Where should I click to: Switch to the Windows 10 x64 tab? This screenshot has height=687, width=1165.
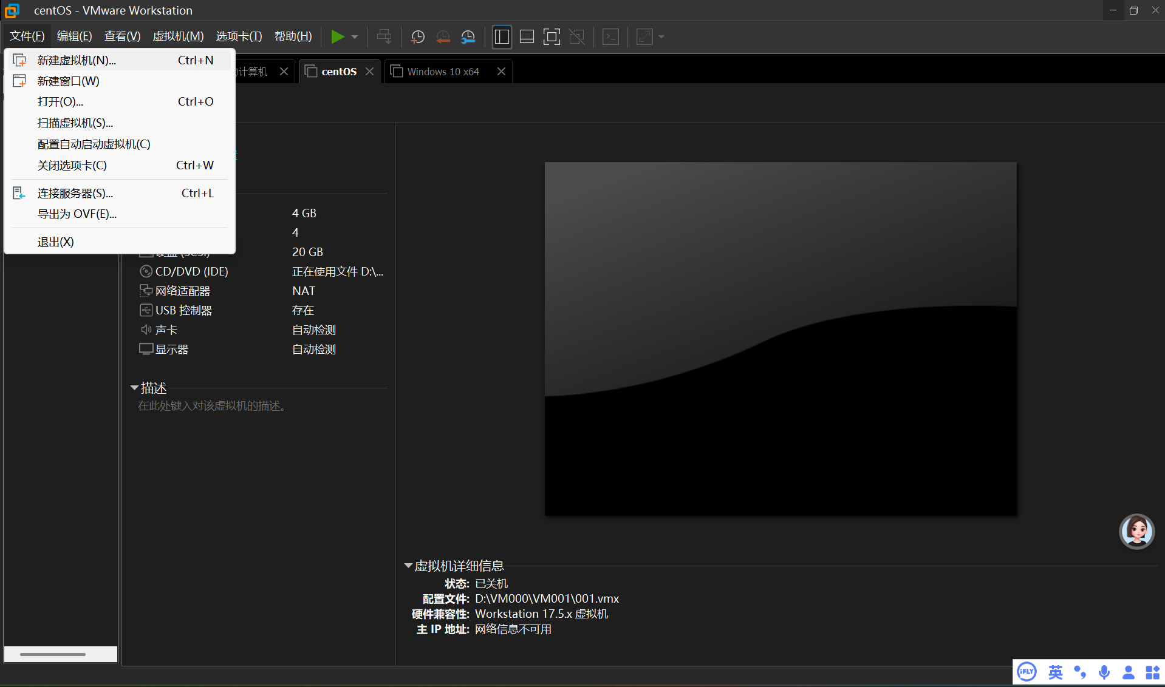click(x=443, y=72)
